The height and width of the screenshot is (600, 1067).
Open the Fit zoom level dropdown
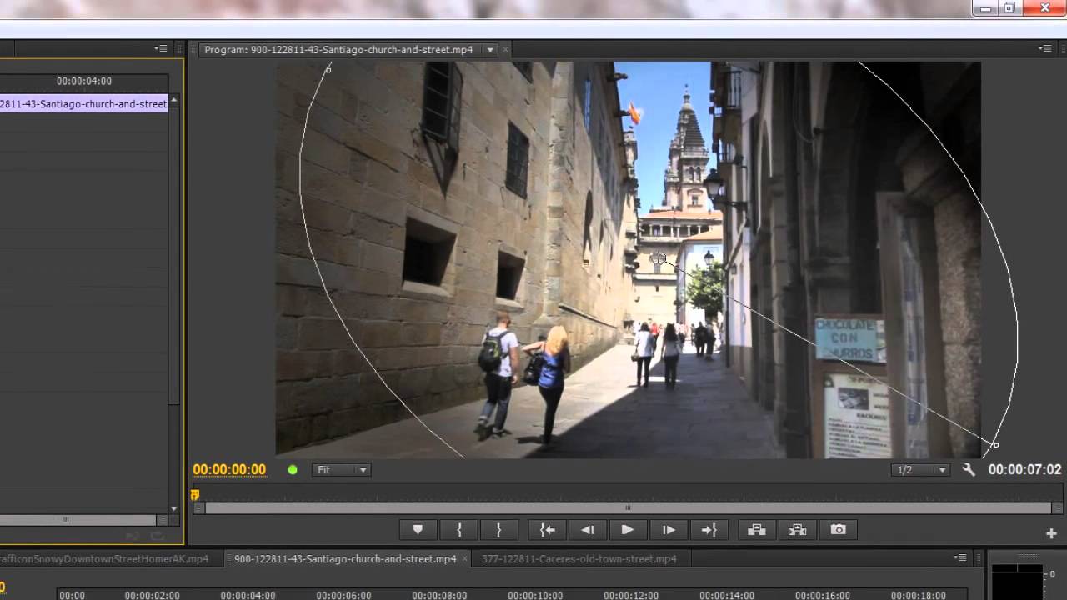341,470
